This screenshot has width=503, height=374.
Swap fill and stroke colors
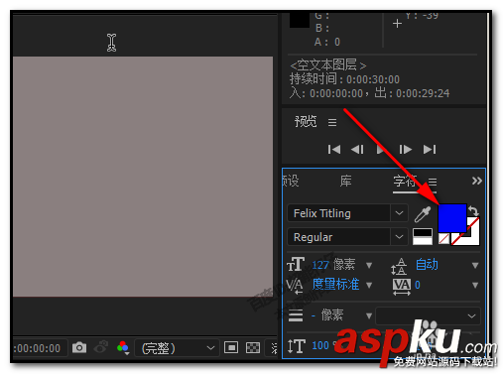pos(474,210)
